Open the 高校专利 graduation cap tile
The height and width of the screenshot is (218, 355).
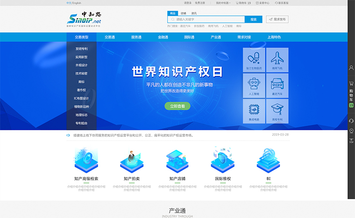click(x=277, y=111)
